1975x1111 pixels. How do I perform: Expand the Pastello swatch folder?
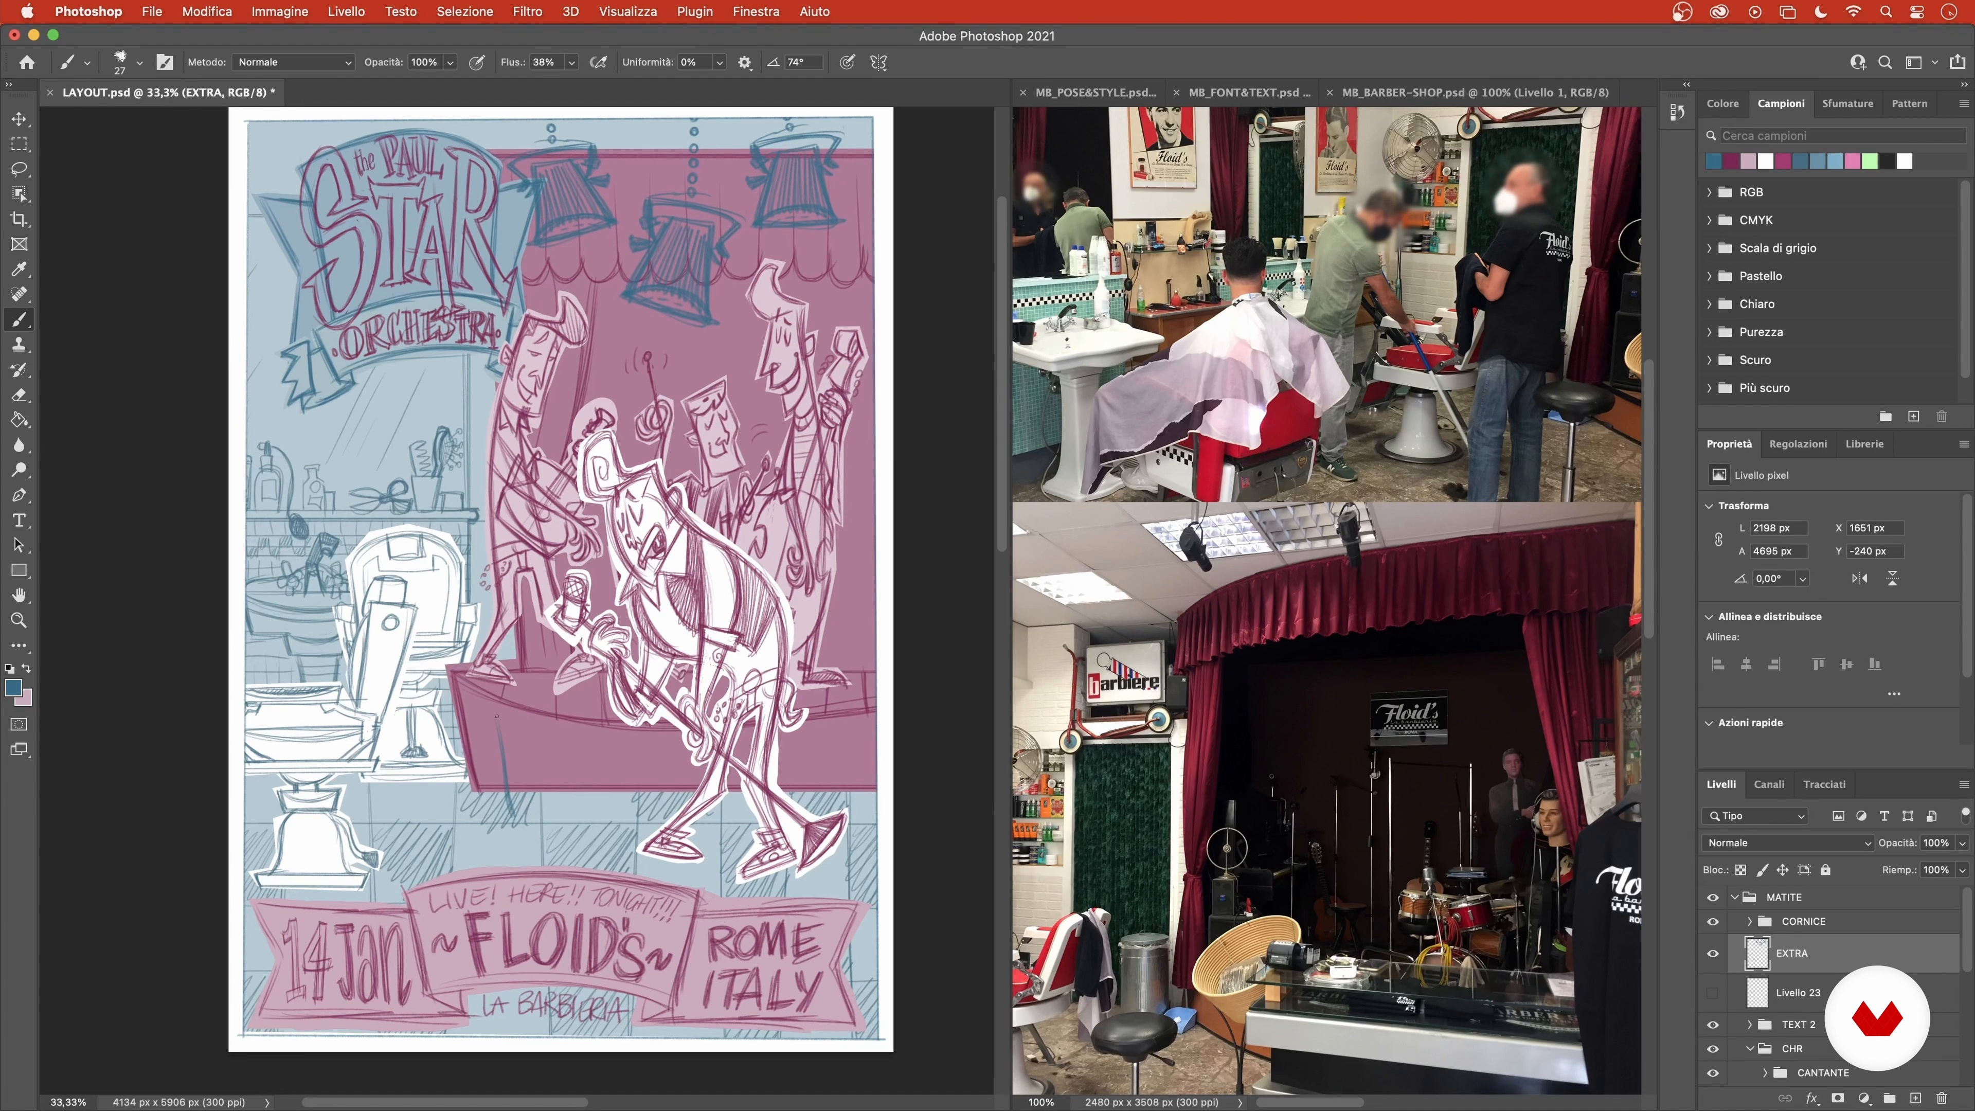coord(1710,276)
